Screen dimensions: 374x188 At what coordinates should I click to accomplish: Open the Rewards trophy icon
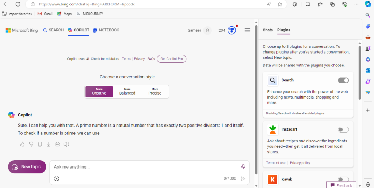[232, 31]
